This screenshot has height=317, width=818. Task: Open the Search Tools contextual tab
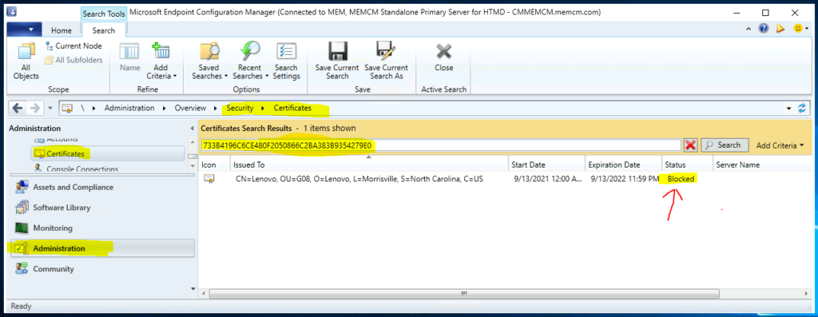[x=104, y=14]
